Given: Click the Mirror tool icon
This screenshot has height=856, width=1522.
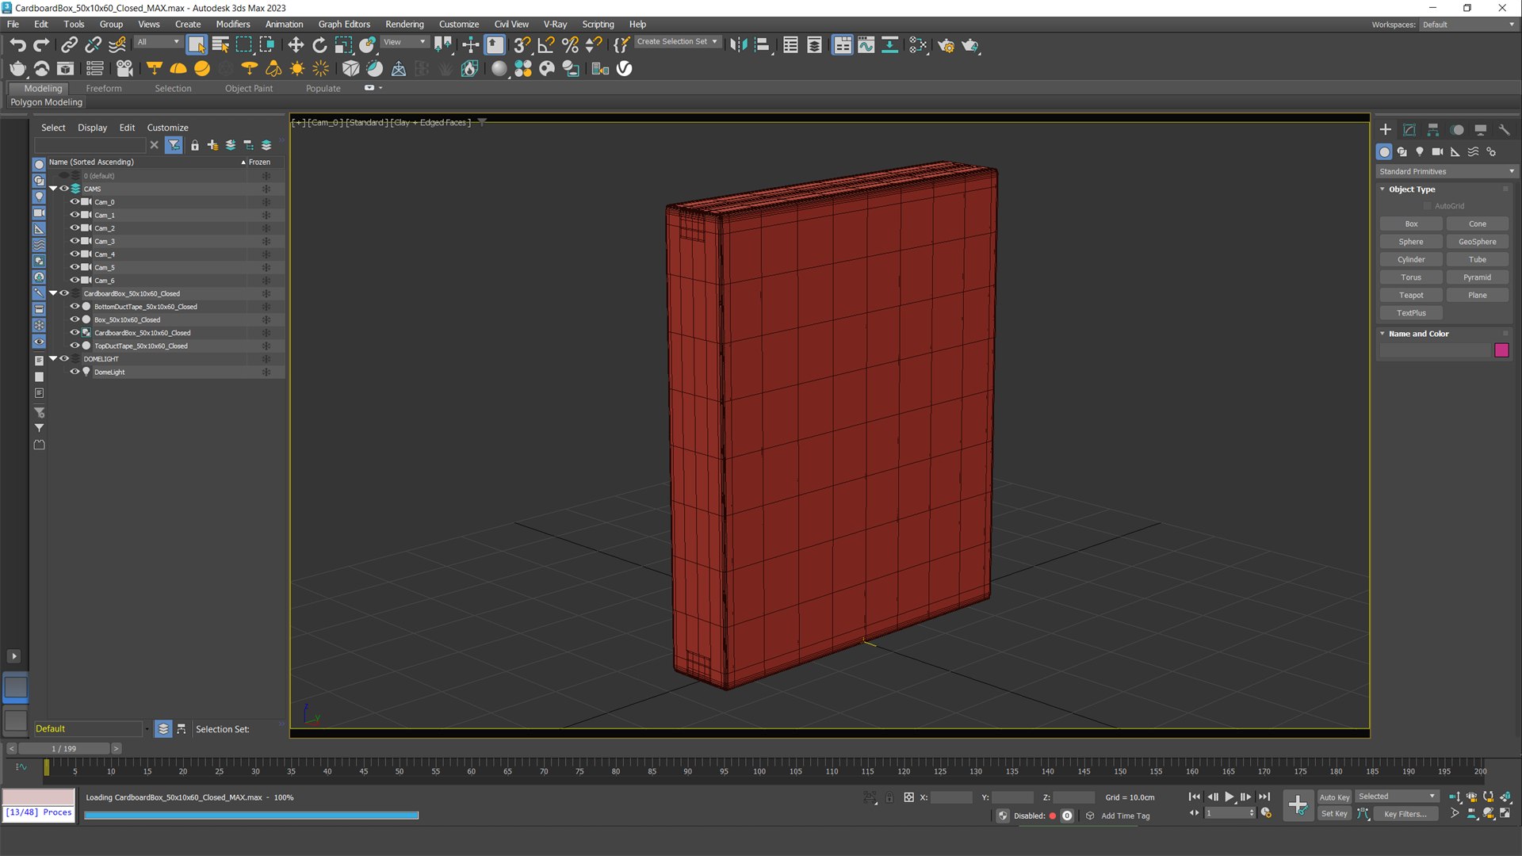Looking at the screenshot, I should coord(738,45).
